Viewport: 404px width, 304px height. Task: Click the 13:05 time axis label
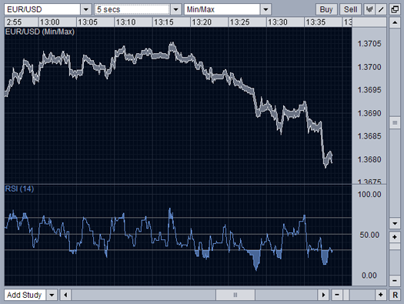click(x=88, y=22)
